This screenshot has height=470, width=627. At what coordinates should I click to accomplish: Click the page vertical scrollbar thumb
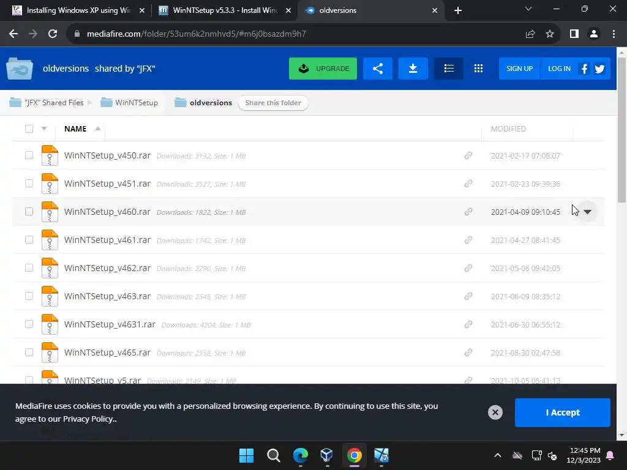coord(621,130)
